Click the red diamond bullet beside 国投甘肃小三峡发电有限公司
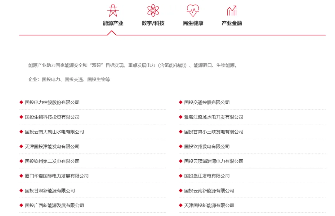335x216 pixels. click(x=181, y=132)
